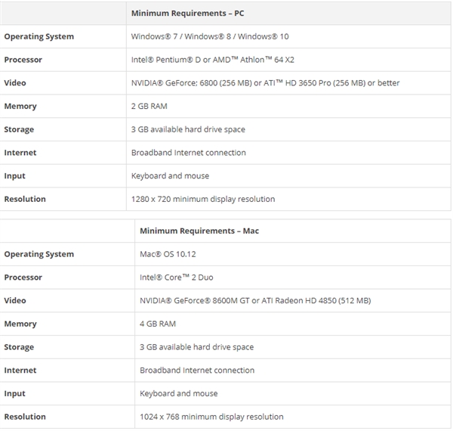Viewport: 453px width, 431px height.
Task: Click 'Keyboard and mouse' in the PC table
Action: click(170, 176)
